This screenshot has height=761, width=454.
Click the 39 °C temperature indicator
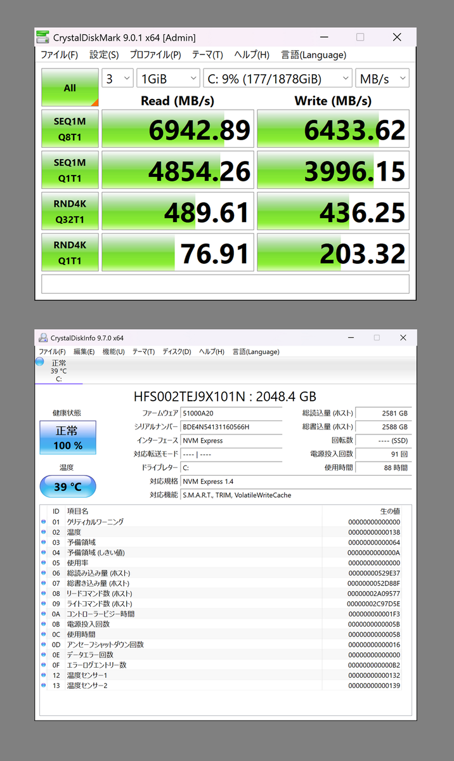tap(68, 487)
